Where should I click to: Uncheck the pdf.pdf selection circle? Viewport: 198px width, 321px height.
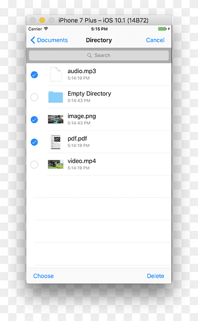(34, 142)
